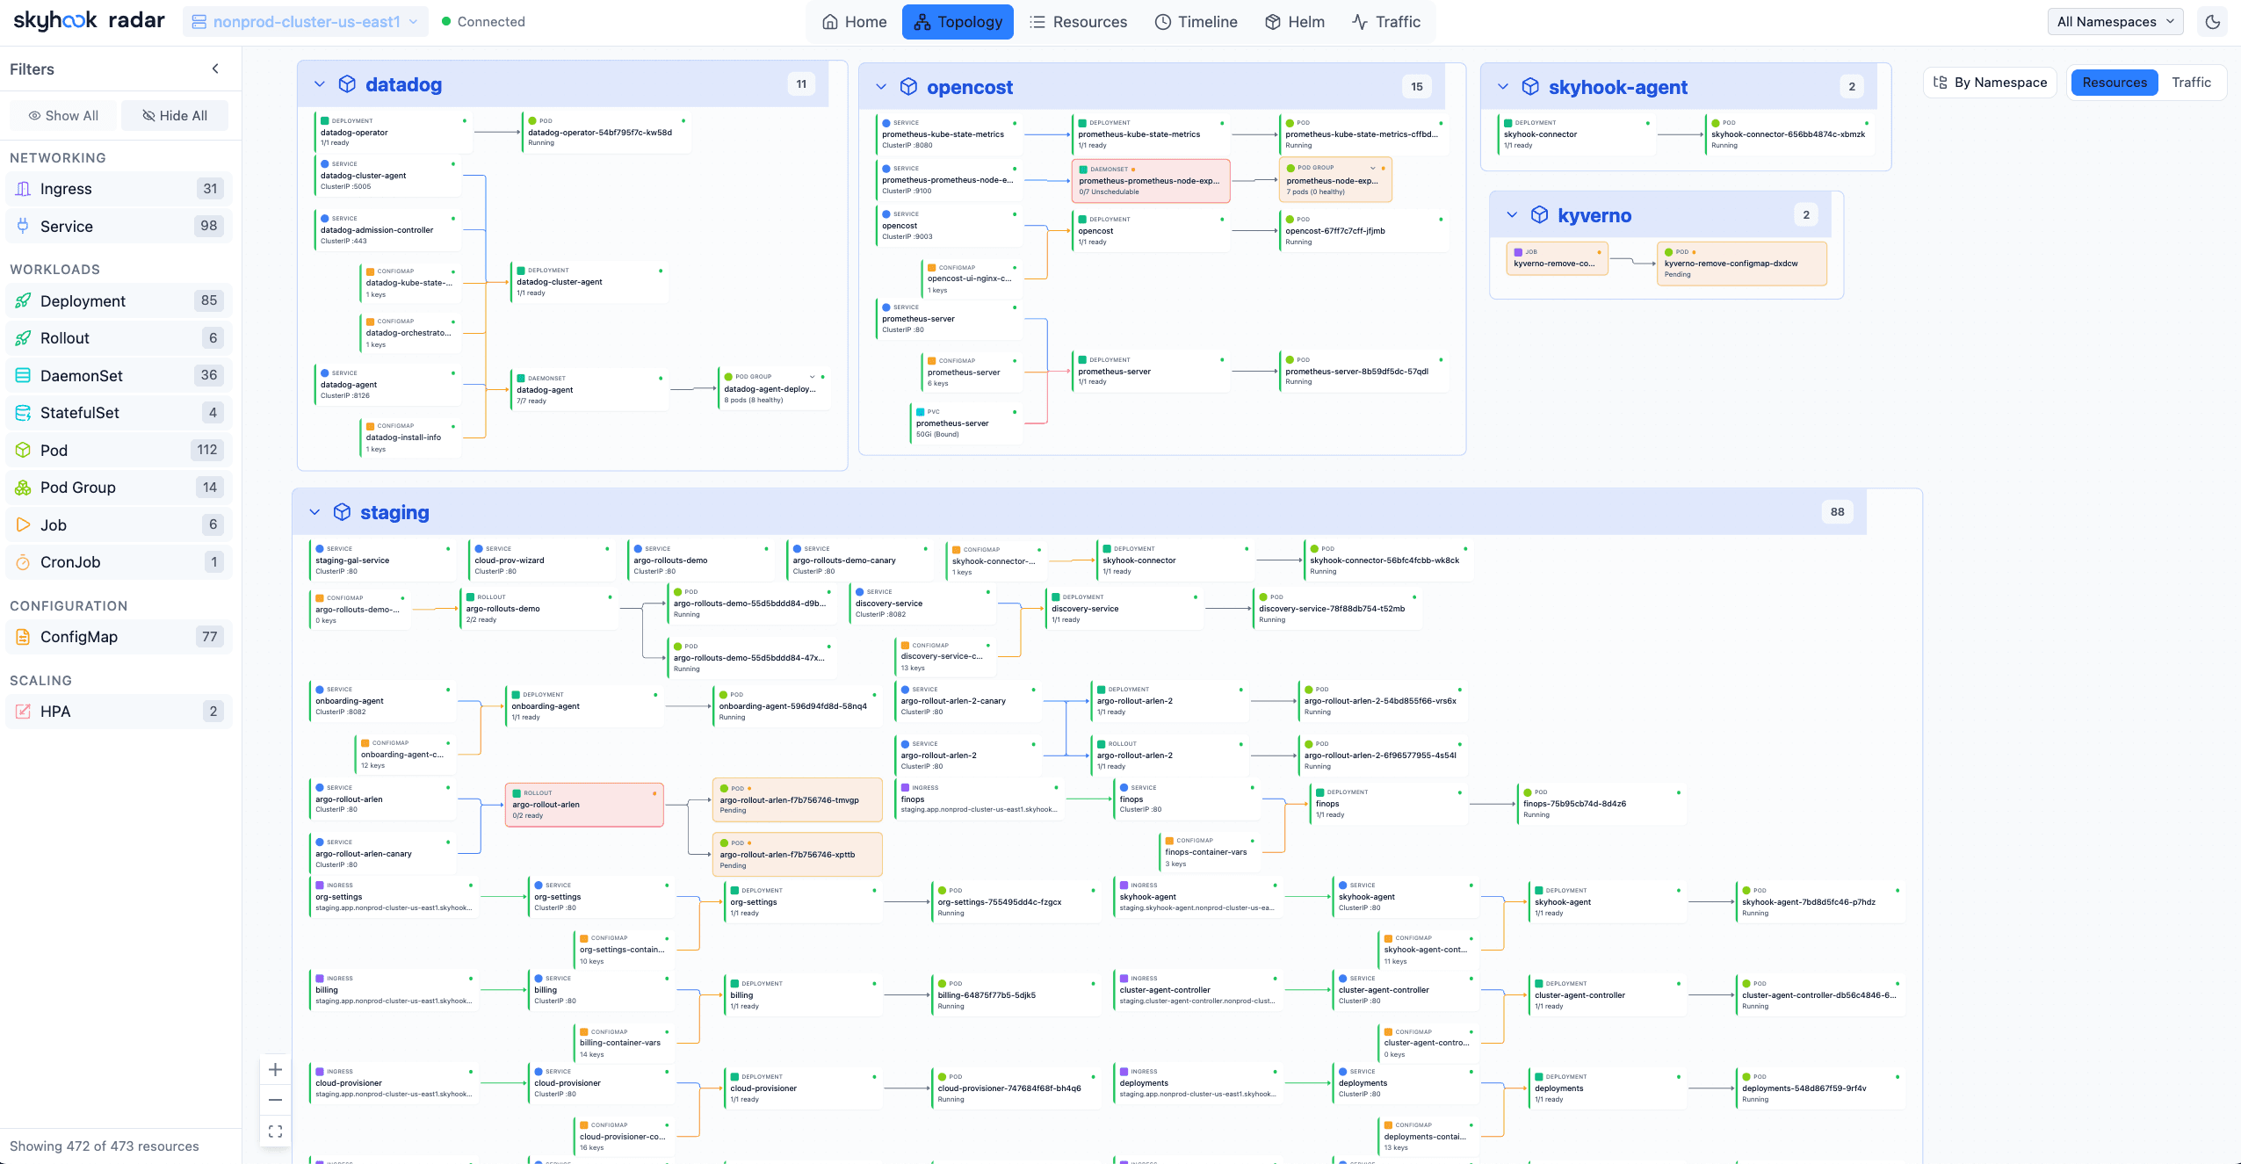Click the opencost namespace cube icon
The width and height of the screenshot is (2241, 1164).
(908, 87)
